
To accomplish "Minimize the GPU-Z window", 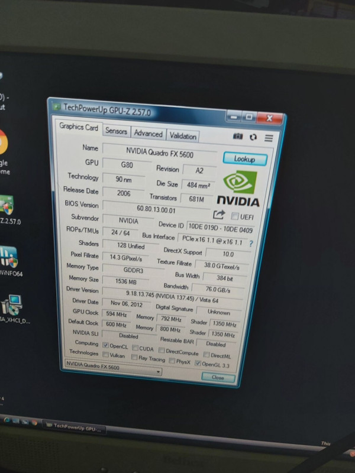I will [233, 116].
